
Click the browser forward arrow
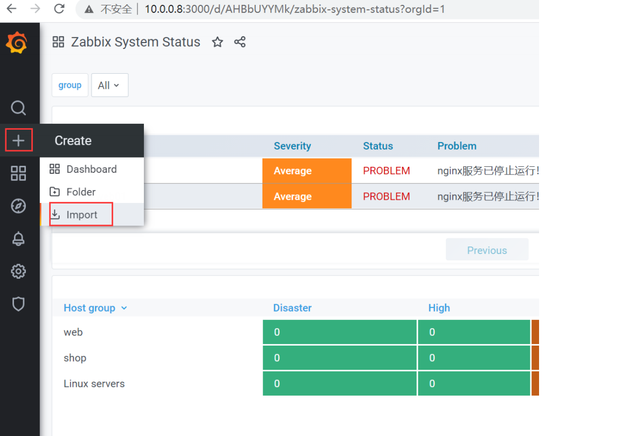35,9
